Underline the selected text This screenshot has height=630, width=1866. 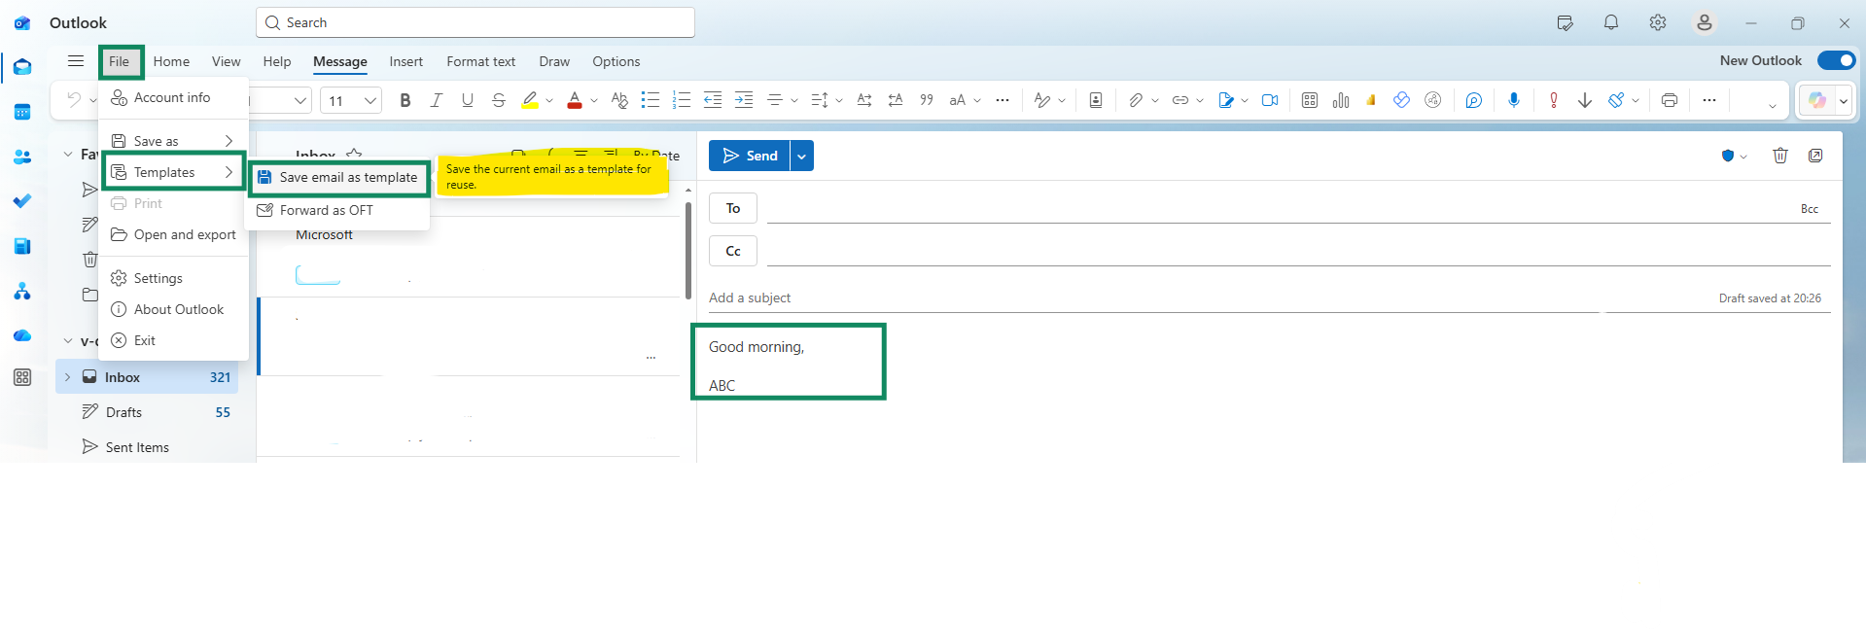(468, 100)
